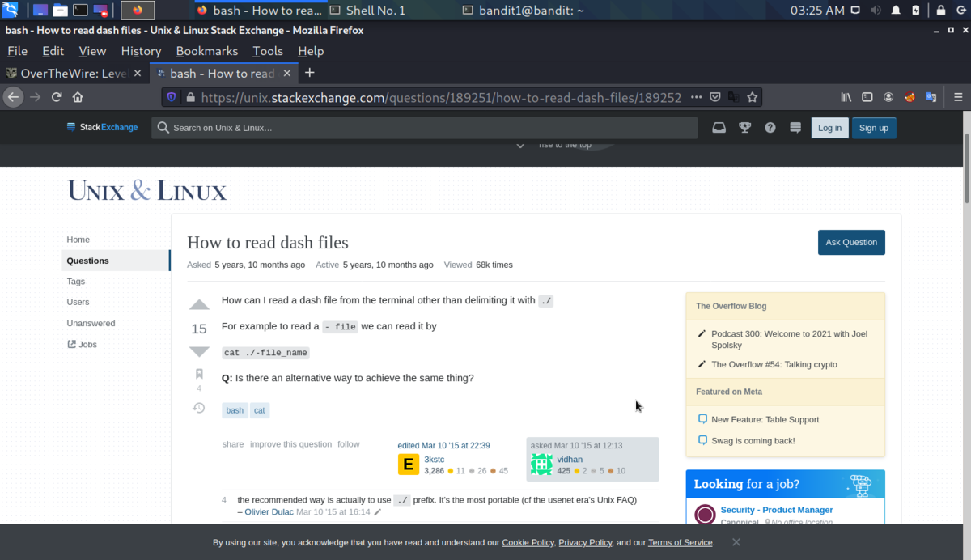Show sidebars toolbar icon
The image size is (971, 560).
click(867, 97)
